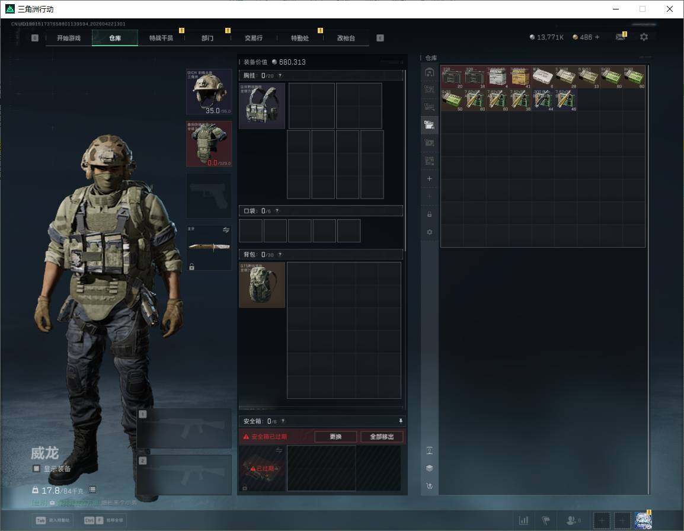Open the statistics bar chart icon
The height and width of the screenshot is (531, 684).
523,520
